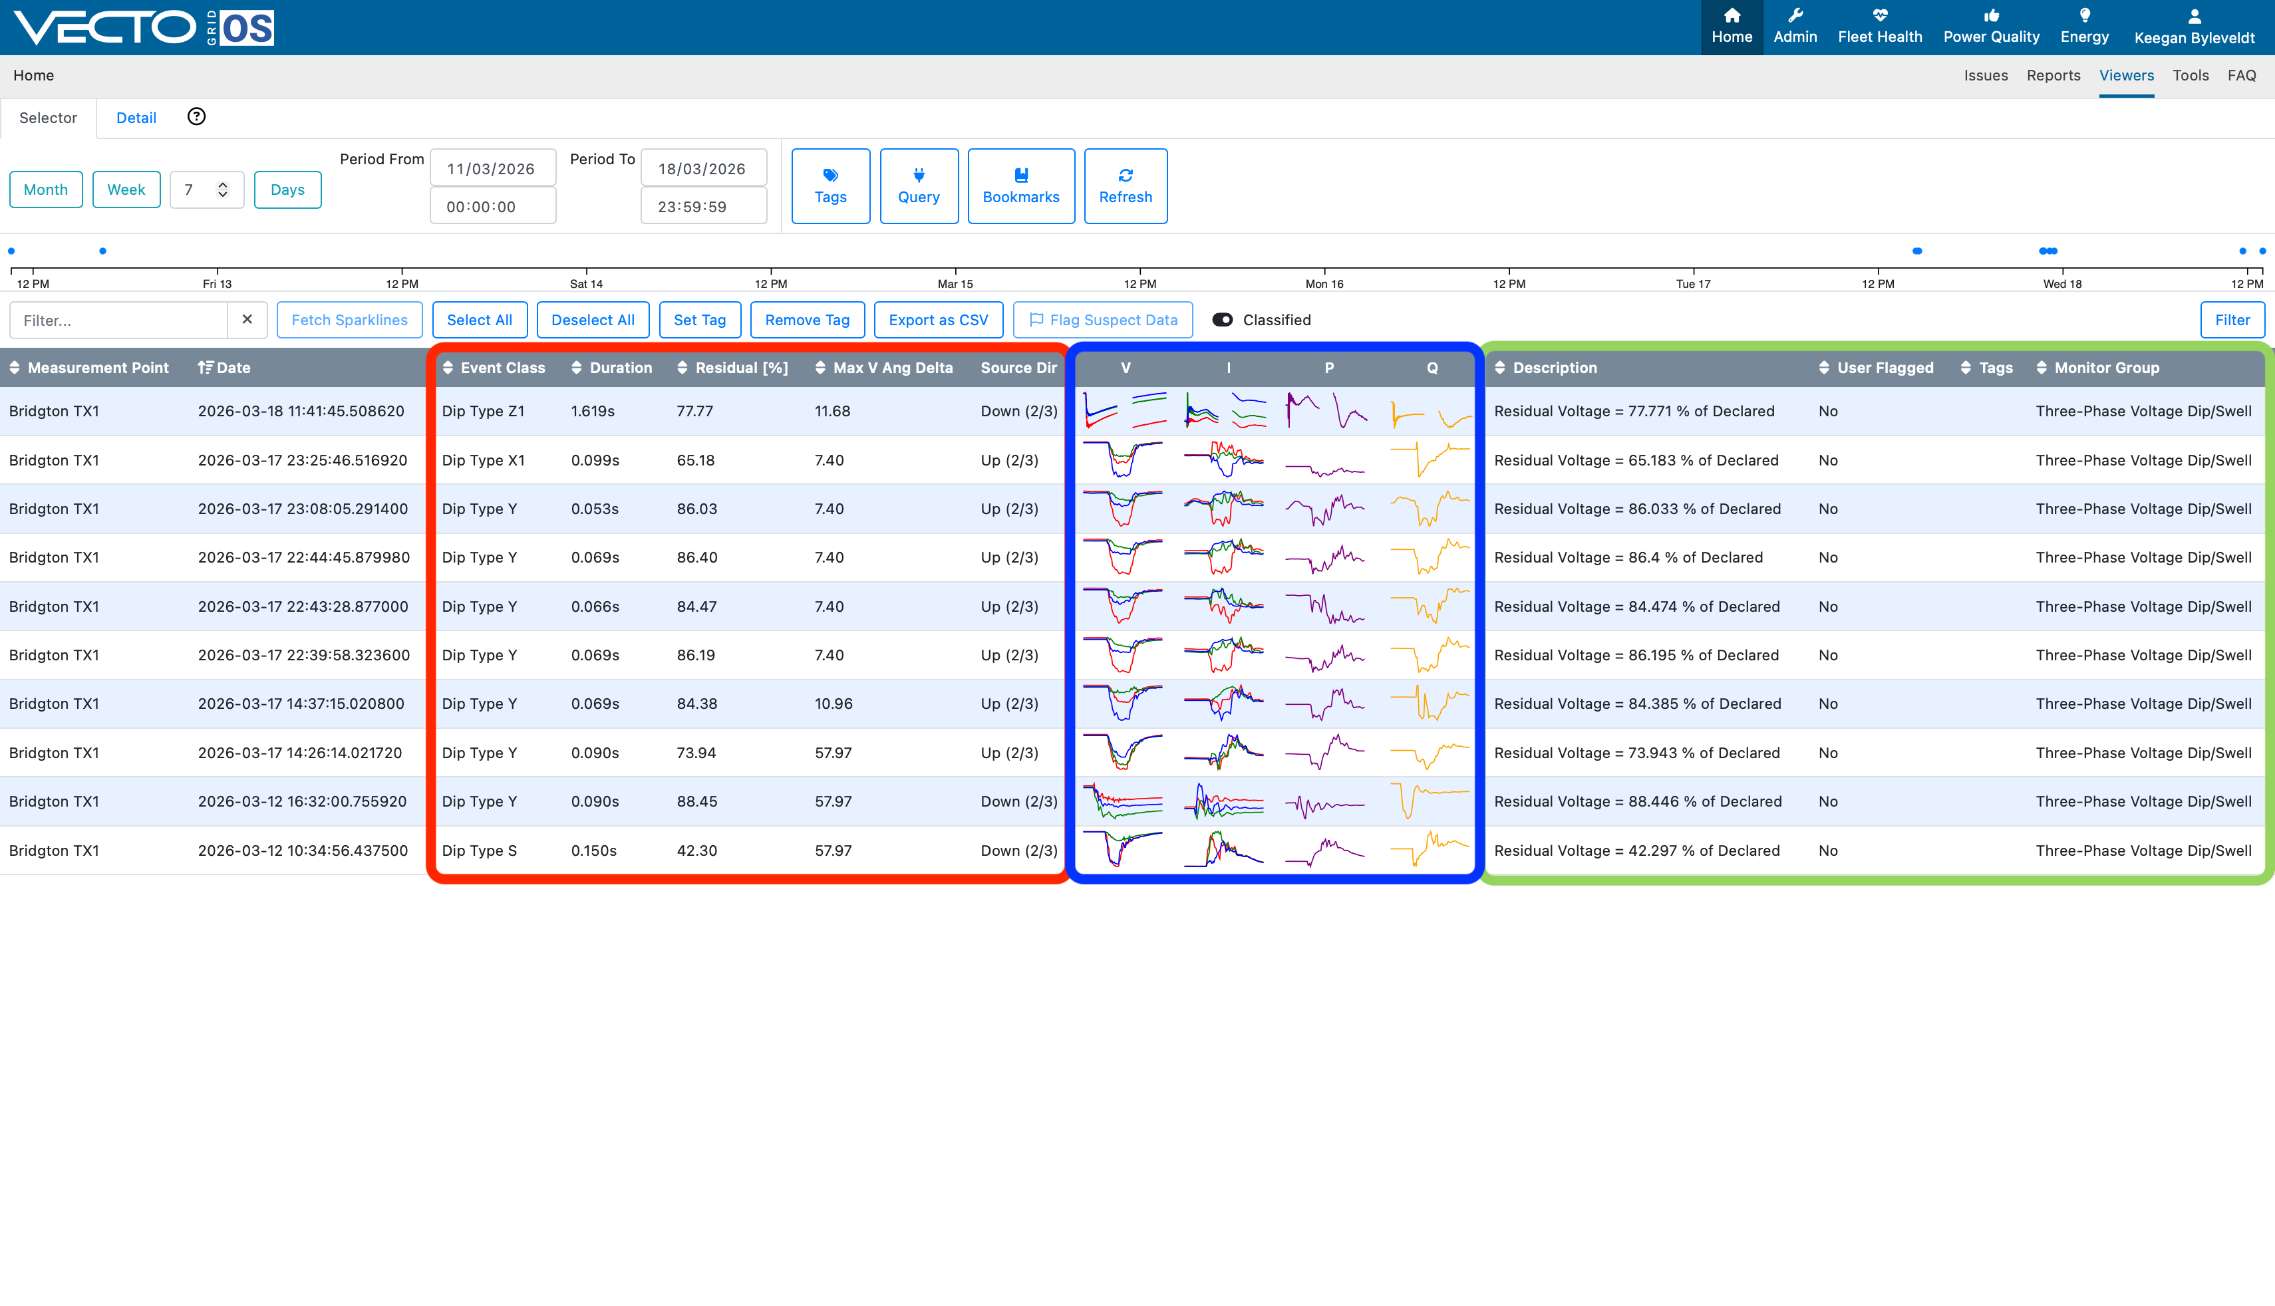Click Remove Tag

(806, 319)
